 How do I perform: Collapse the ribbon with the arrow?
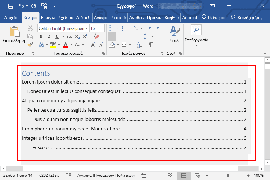coord(265,53)
